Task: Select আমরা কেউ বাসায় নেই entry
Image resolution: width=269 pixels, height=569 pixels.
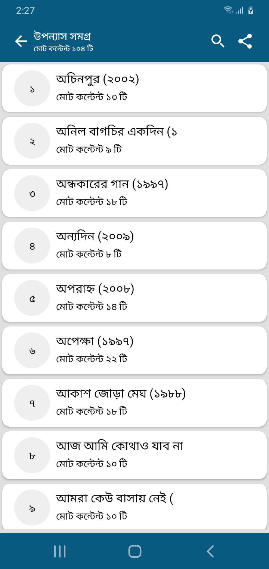Action: click(149, 508)
